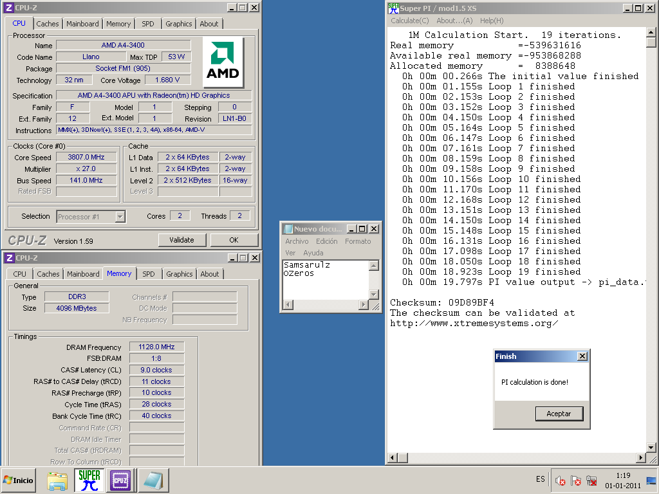Open Edición menu in Notepad
Image resolution: width=659 pixels, height=494 pixels.
click(326, 241)
